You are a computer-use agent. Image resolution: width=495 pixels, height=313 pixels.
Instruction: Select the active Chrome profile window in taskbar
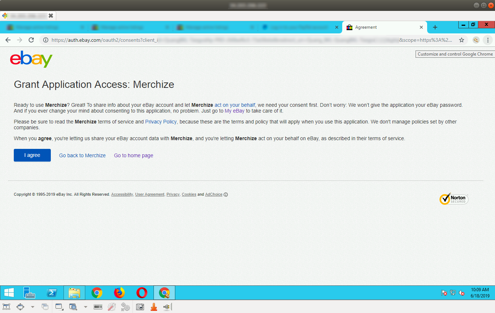(164, 293)
